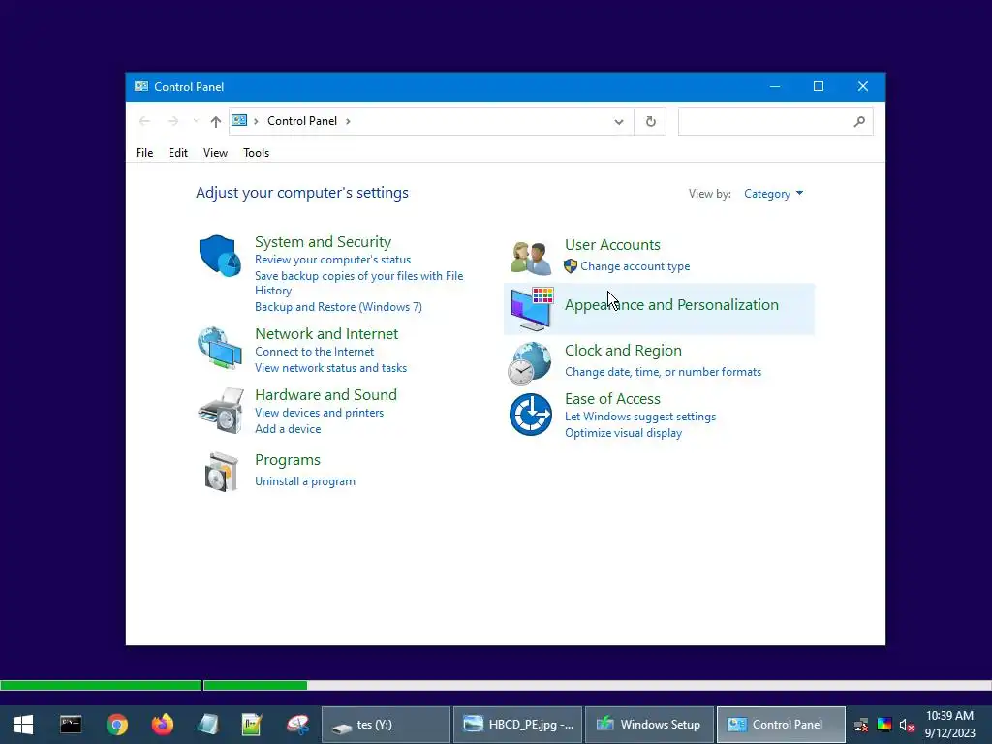Open Firefox from the taskbar
This screenshot has height=744, width=992.
coord(163,725)
